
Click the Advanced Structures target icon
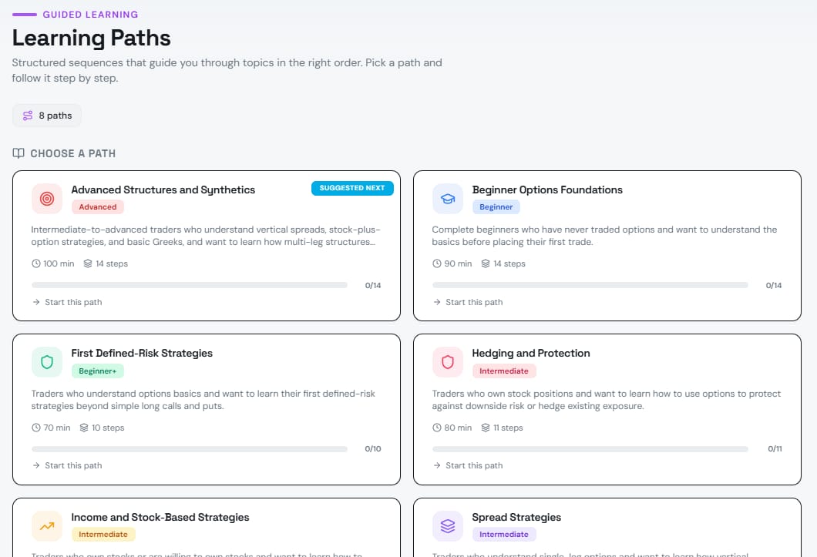click(47, 199)
